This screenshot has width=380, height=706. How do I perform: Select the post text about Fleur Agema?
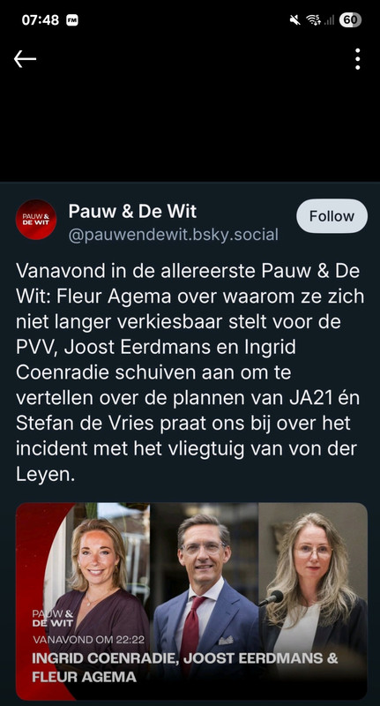click(189, 373)
